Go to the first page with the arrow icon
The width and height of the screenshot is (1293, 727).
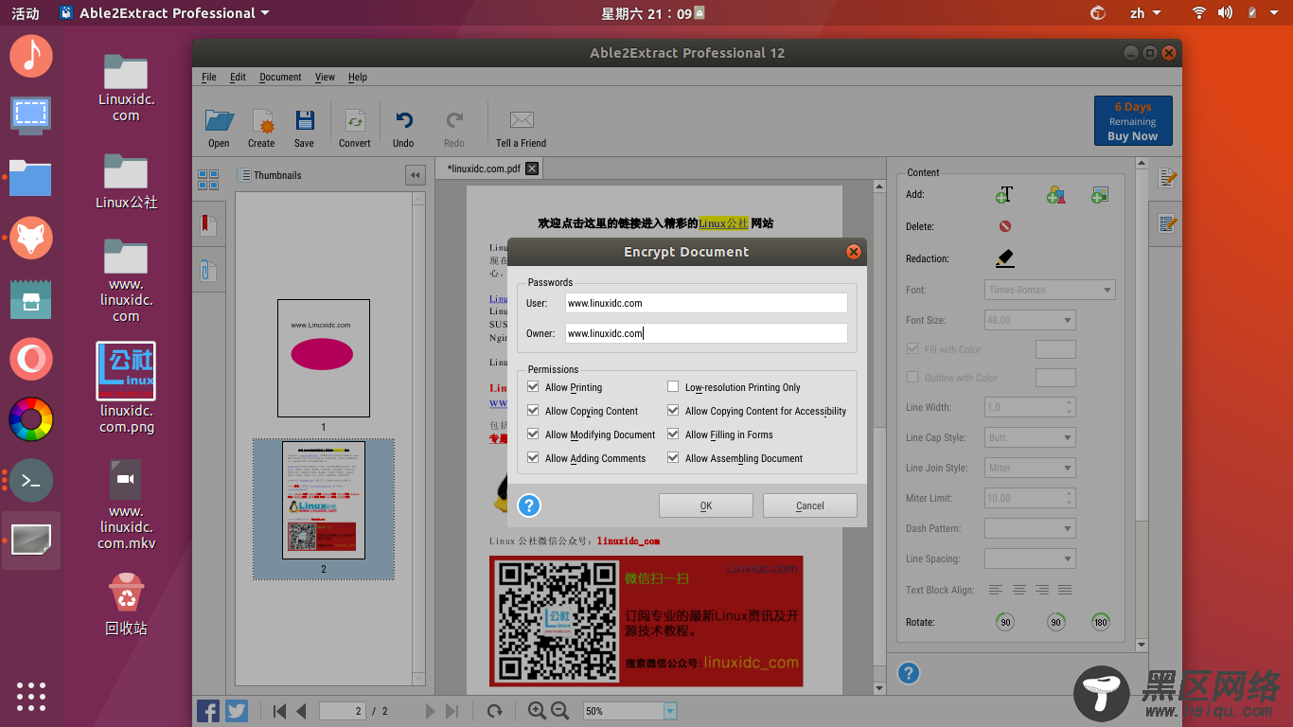pyautogui.click(x=279, y=711)
